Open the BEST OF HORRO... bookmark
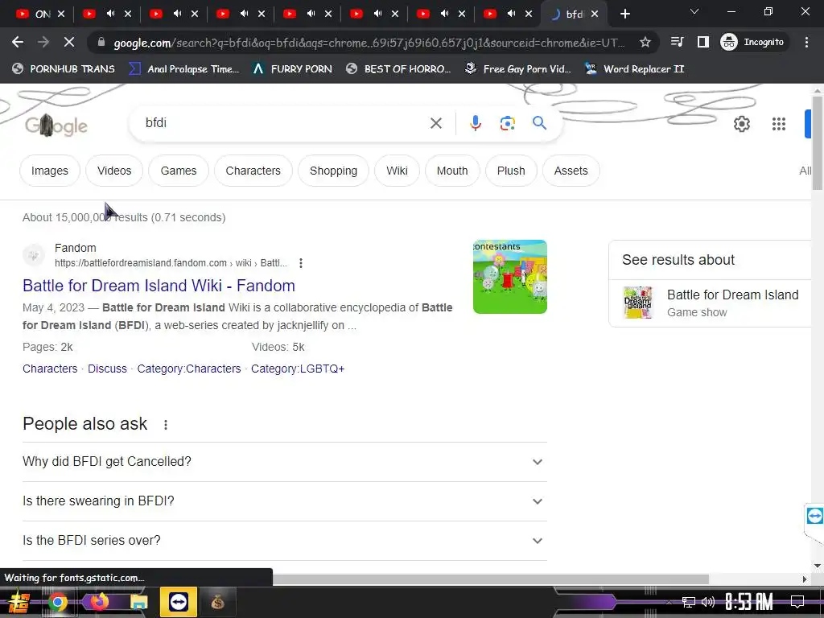The height and width of the screenshot is (618, 824). [398, 69]
